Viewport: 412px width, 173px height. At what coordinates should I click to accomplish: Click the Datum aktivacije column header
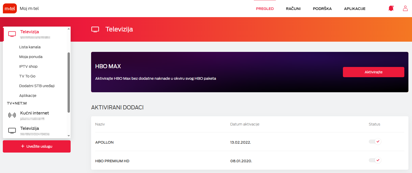[245, 124]
